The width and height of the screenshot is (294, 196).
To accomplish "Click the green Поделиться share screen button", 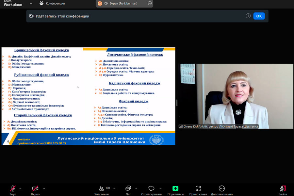I will point(175,188).
